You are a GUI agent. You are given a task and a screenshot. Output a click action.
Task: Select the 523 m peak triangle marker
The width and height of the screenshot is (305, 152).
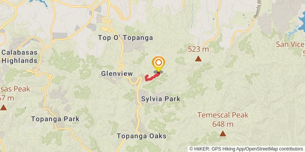point(198,59)
